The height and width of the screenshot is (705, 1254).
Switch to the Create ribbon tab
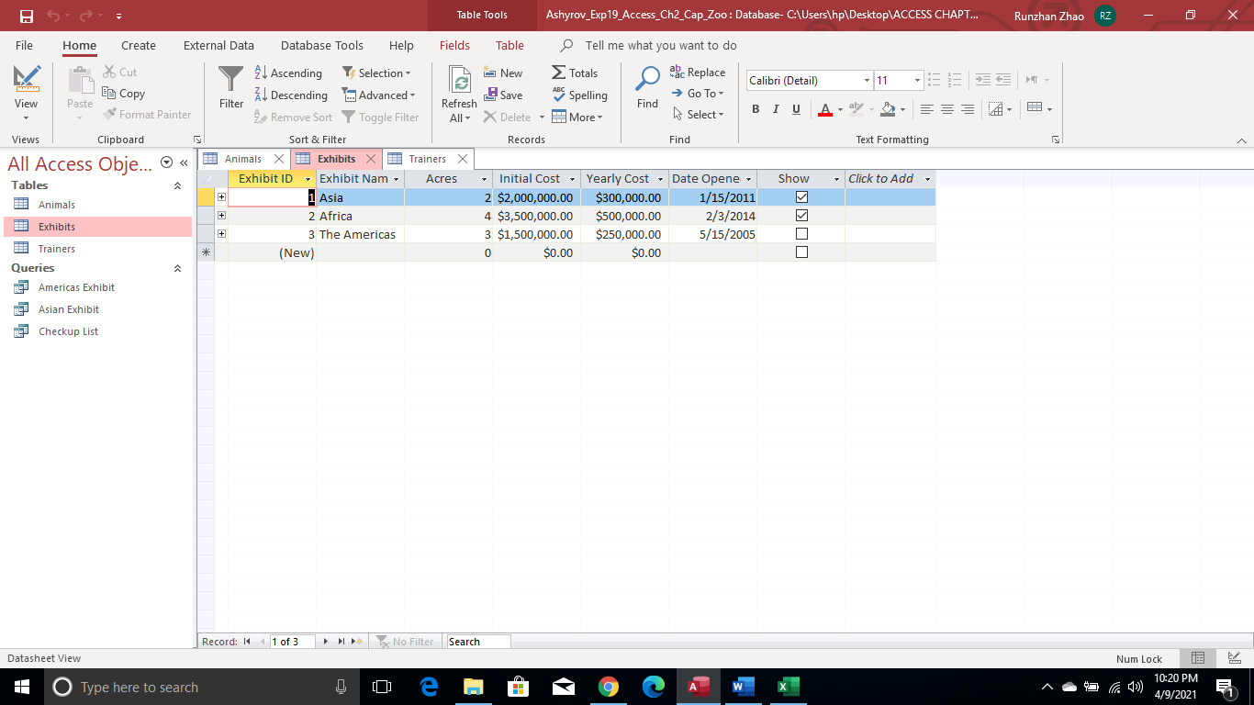click(x=139, y=45)
